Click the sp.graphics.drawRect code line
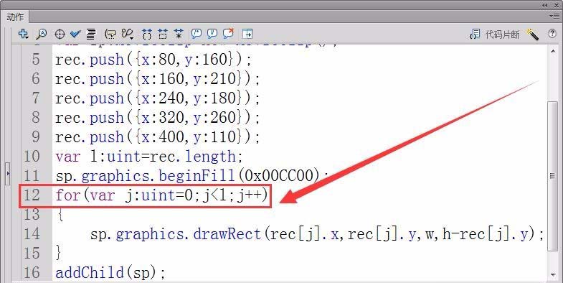The image size is (563, 283). pos(317,234)
